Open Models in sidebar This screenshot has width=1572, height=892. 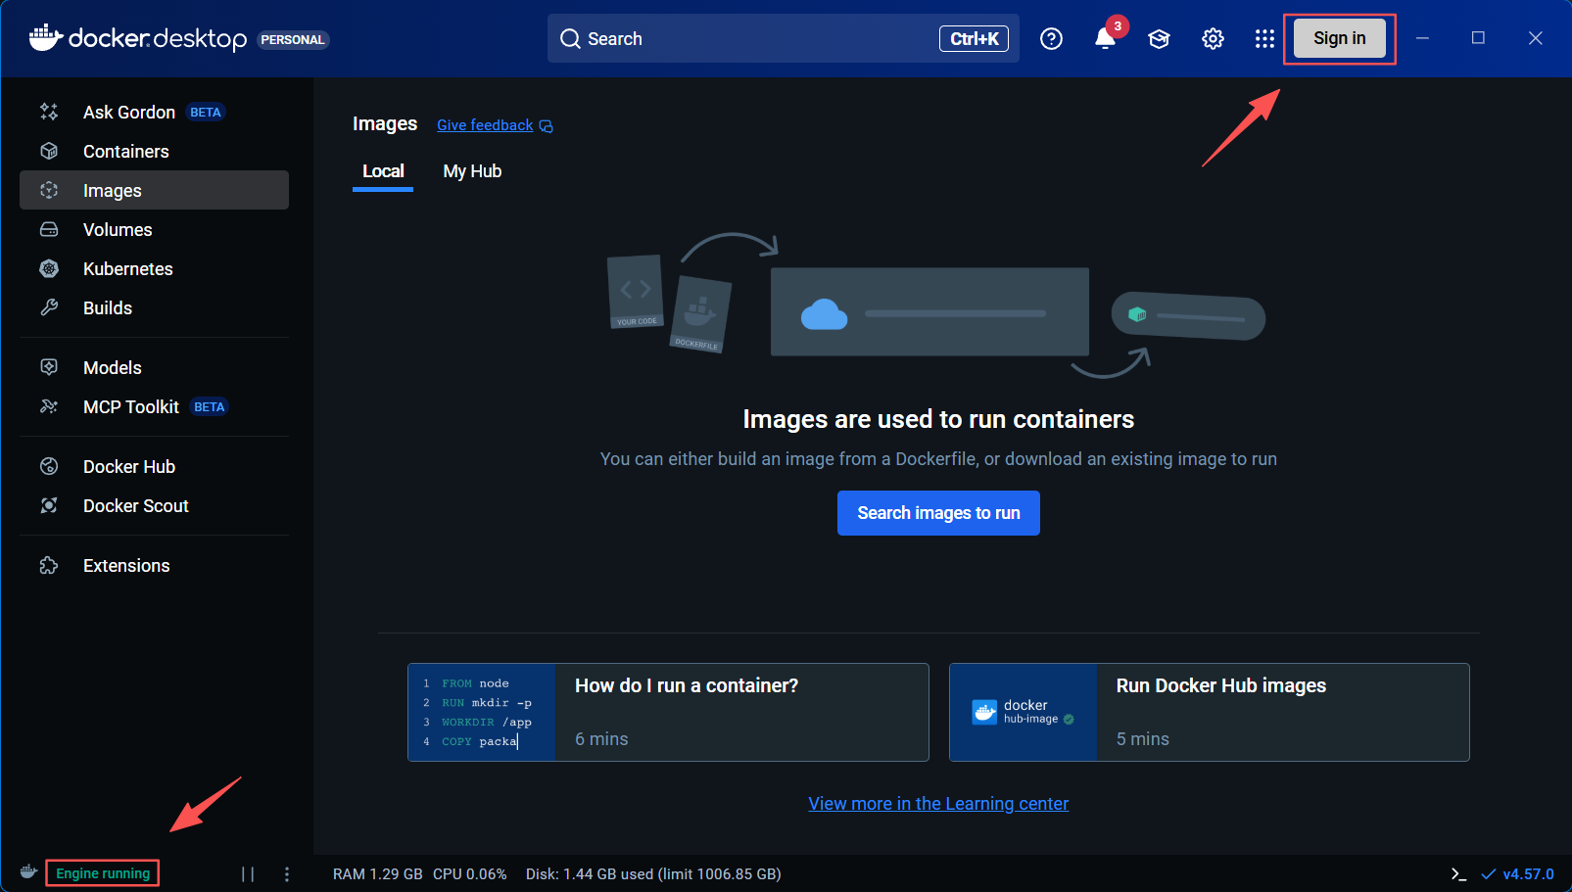coord(154,367)
